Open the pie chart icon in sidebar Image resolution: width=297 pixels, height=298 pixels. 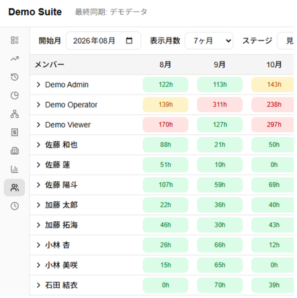[15, 95]
